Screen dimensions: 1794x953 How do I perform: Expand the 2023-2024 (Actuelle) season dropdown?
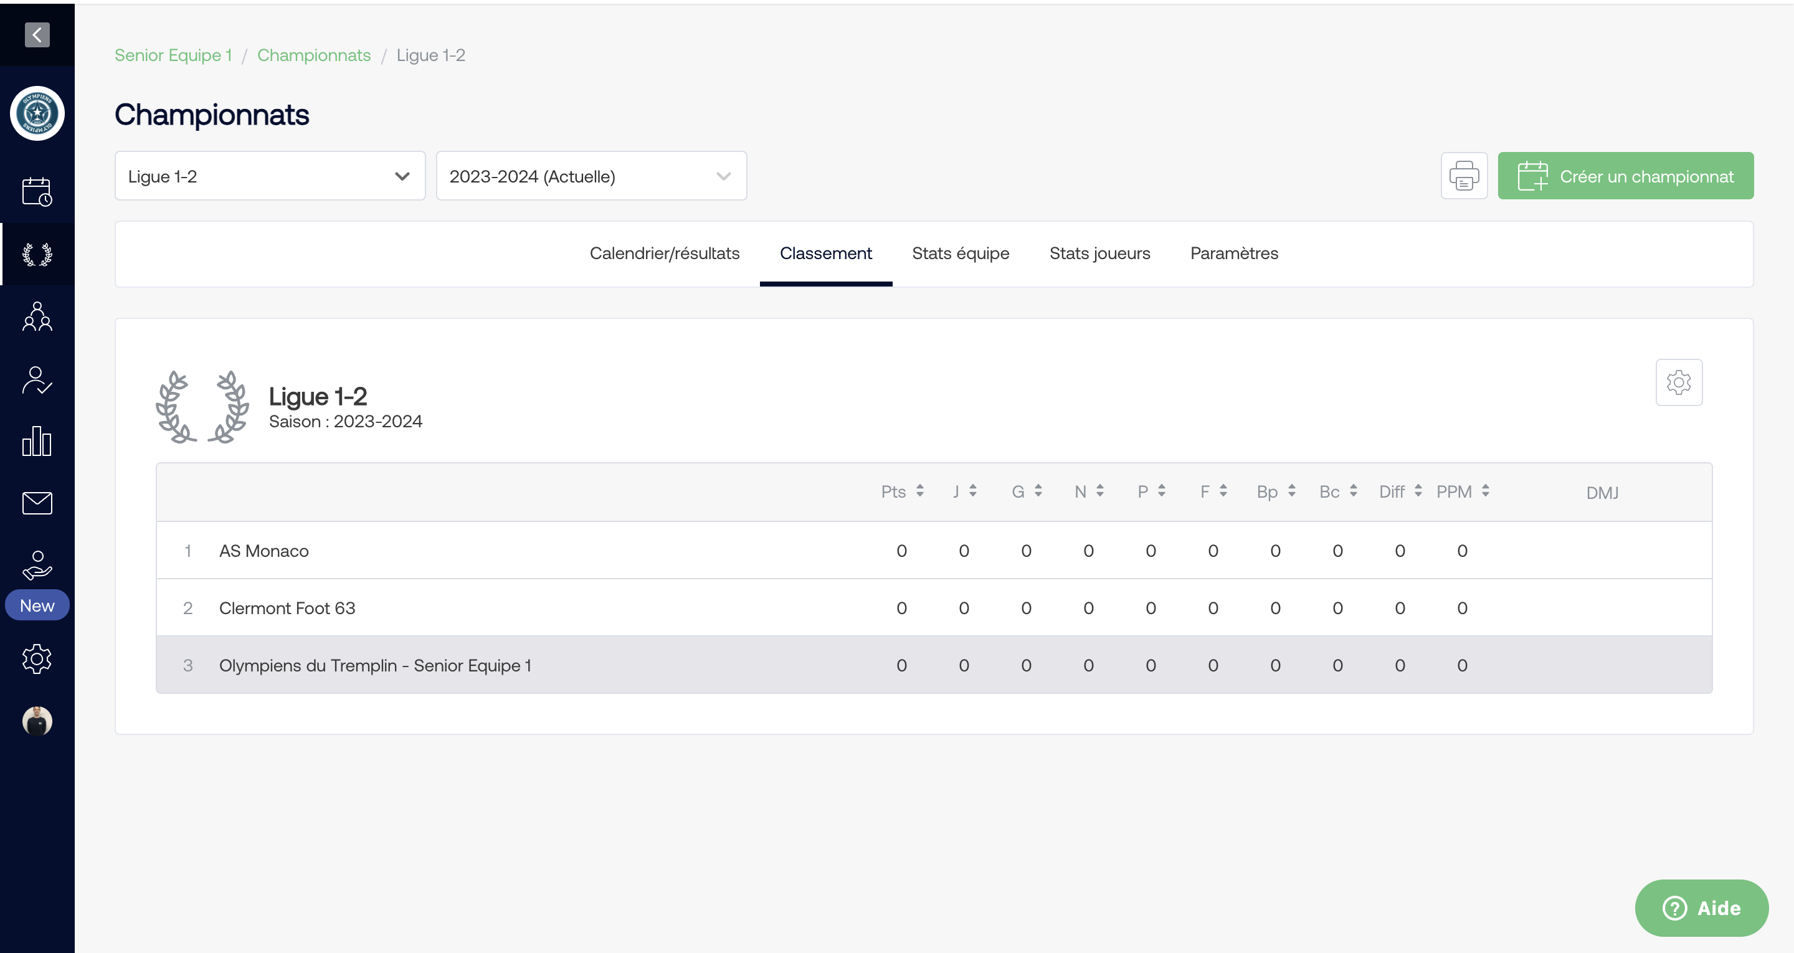point(591,176)
